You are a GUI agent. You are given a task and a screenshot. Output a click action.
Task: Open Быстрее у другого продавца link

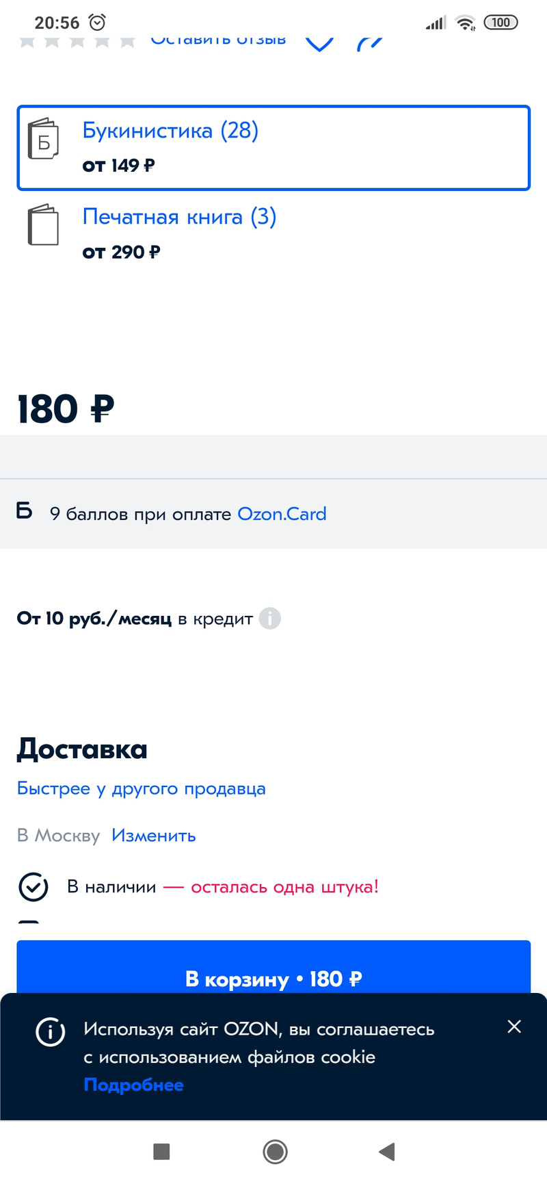tap(141, 788)
